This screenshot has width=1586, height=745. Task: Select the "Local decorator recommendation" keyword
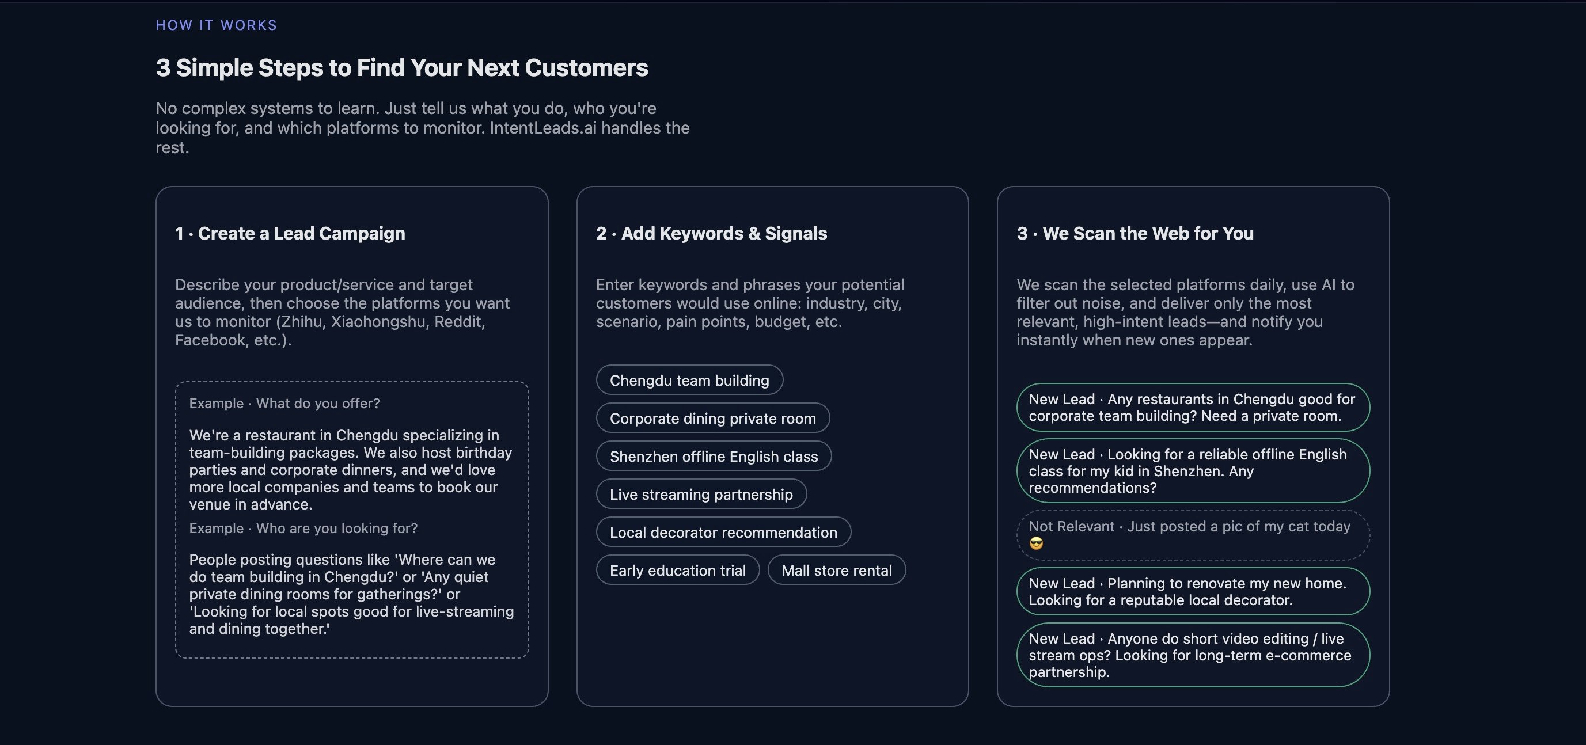723,532
